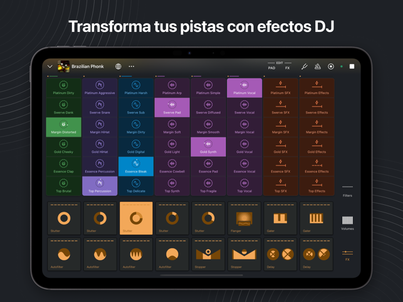
Task: Trigger the Top Fragile pad
Action: 208,186
